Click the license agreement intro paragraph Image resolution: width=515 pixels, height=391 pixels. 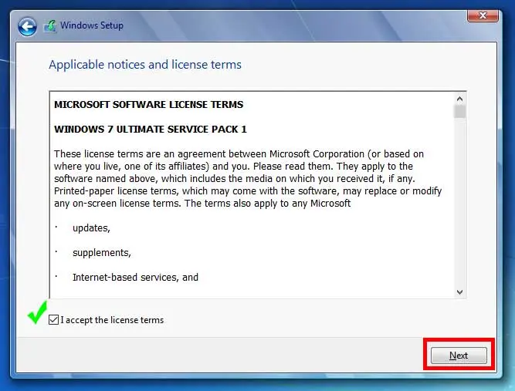coord(239,179)
